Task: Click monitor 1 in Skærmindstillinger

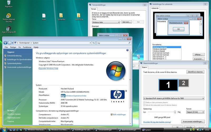Action: [168, 85]
